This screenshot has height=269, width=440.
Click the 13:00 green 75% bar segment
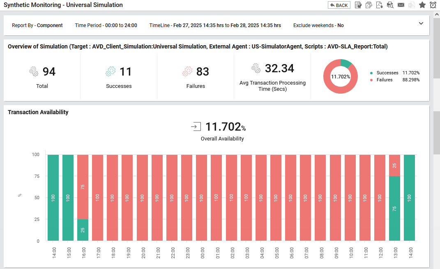pos(394,209)
